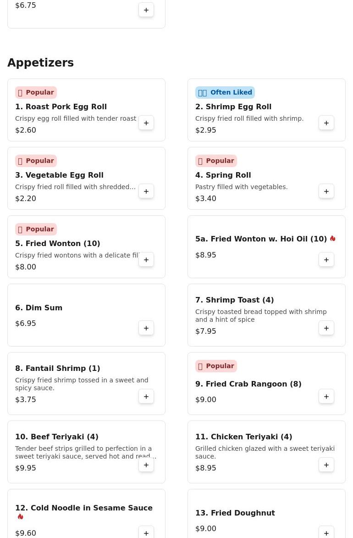Click plus on Chicken Teriyaki (4)

tap(326, 465)
